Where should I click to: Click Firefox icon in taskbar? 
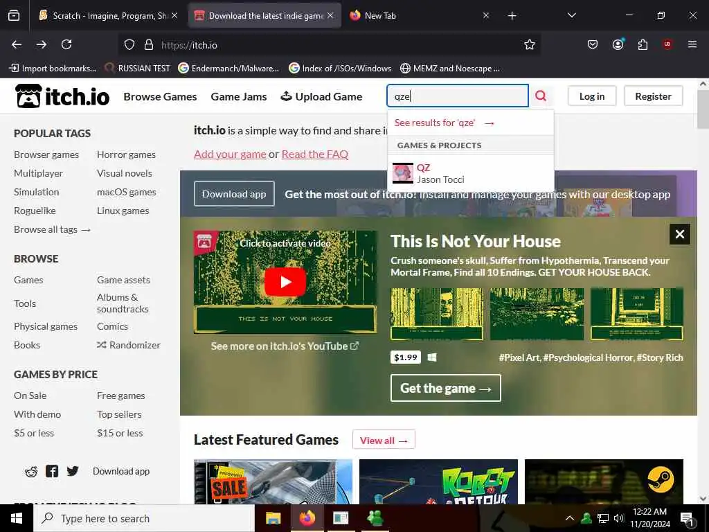coord(307,518)
